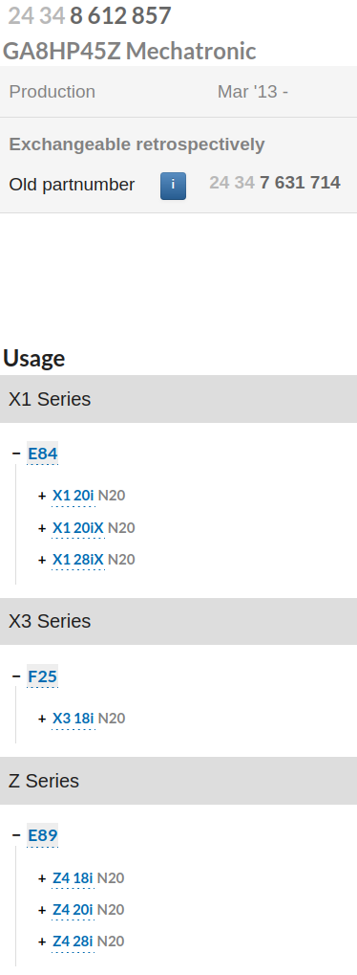Screen dimensions: 357x975
Task: Open the F25 model link
Action: click(x=43, y=676)
